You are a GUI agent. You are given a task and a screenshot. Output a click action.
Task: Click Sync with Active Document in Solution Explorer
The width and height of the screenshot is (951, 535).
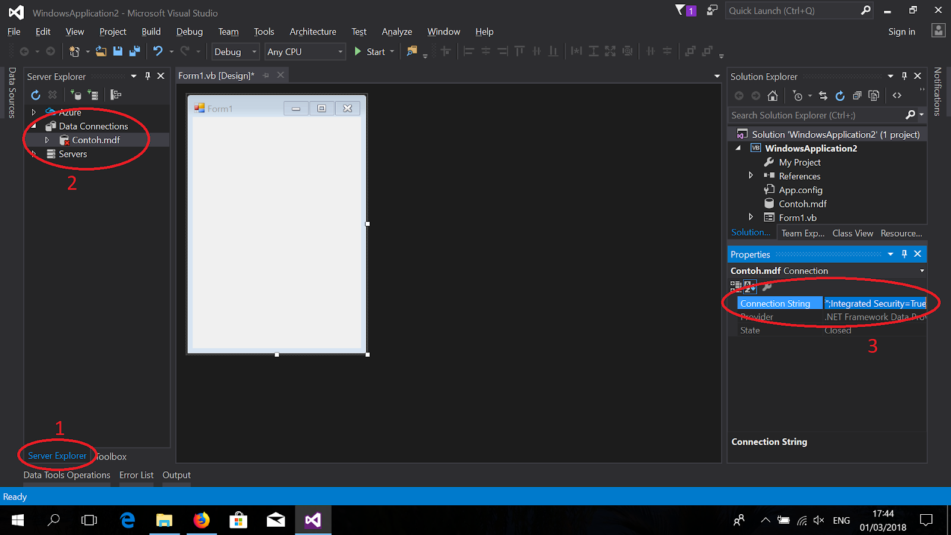click(x=823, y=95)
